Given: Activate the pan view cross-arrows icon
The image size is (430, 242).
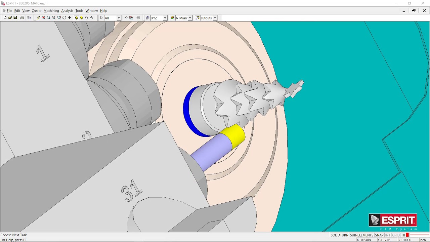Looking at the screenshot, I should point(70,18).
